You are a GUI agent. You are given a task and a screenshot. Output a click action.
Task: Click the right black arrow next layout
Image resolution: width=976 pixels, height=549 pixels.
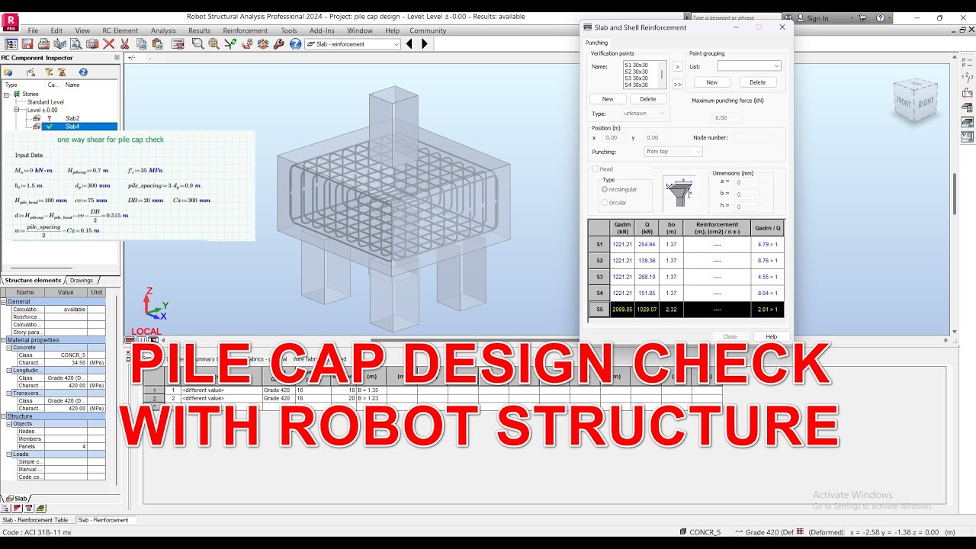(x=425, y=44)
